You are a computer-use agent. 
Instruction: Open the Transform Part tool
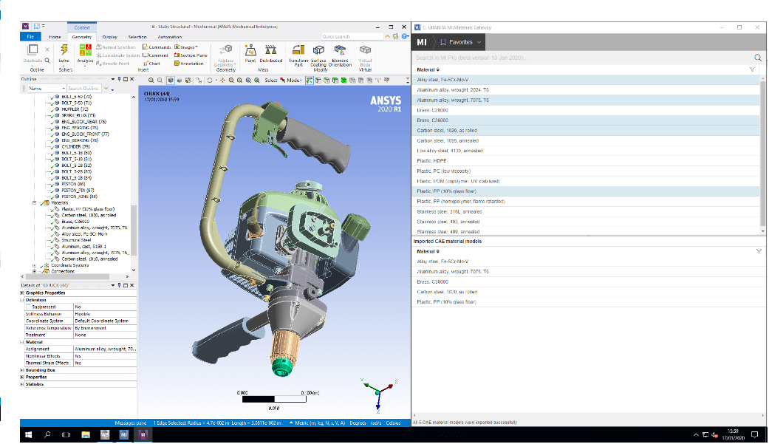click(298, 55)
